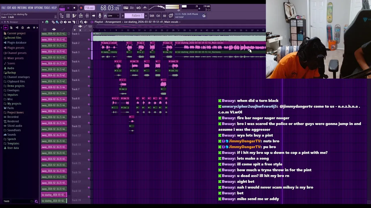Select the starred favorites browser tab icon
Screen dimensions: 371x208
coord(34,27)
